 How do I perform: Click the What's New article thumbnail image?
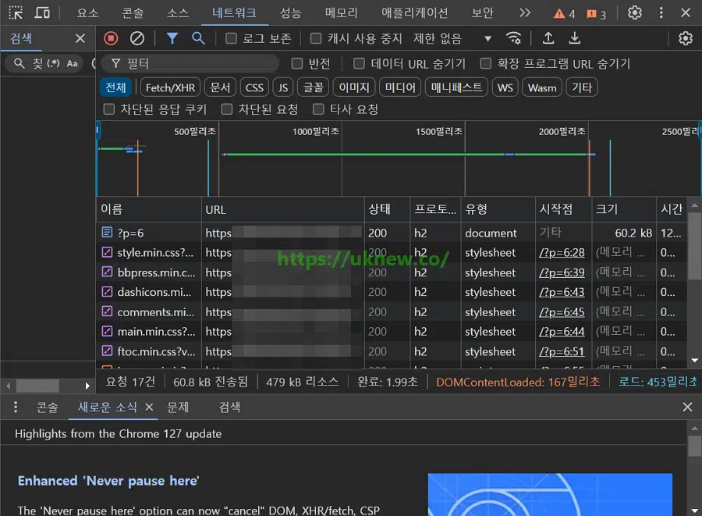[x=550, y=494]
